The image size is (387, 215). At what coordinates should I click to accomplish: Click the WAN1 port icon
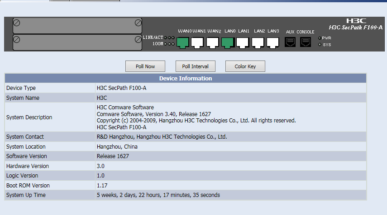[197, 42]
